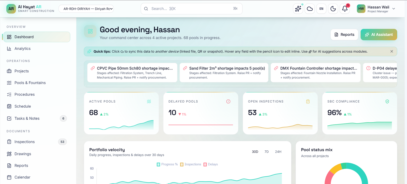Image resolution: width=407 pixels, height=184 pixels.
Task: Launch the AI Assistant button
Action: coord(379,35)
